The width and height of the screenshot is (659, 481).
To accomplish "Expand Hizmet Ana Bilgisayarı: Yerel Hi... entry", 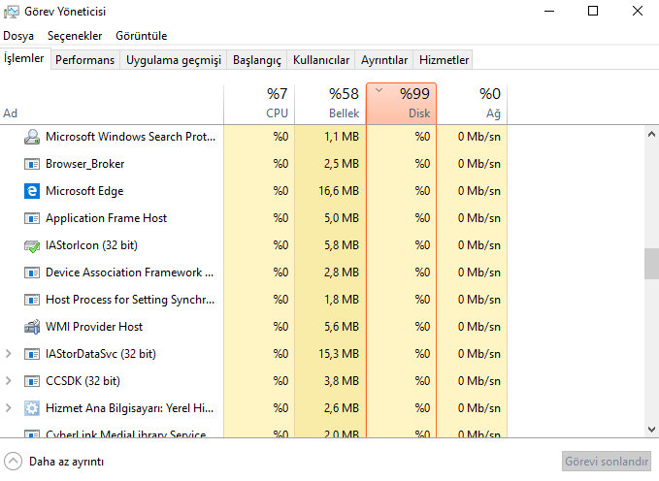I will [8, 408].
